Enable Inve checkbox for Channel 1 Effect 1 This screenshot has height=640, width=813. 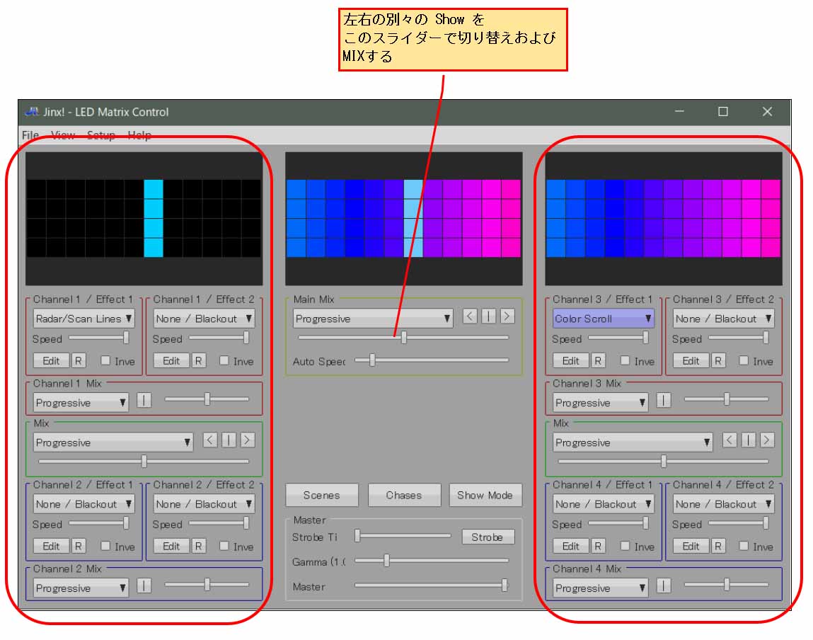[105, 360]
